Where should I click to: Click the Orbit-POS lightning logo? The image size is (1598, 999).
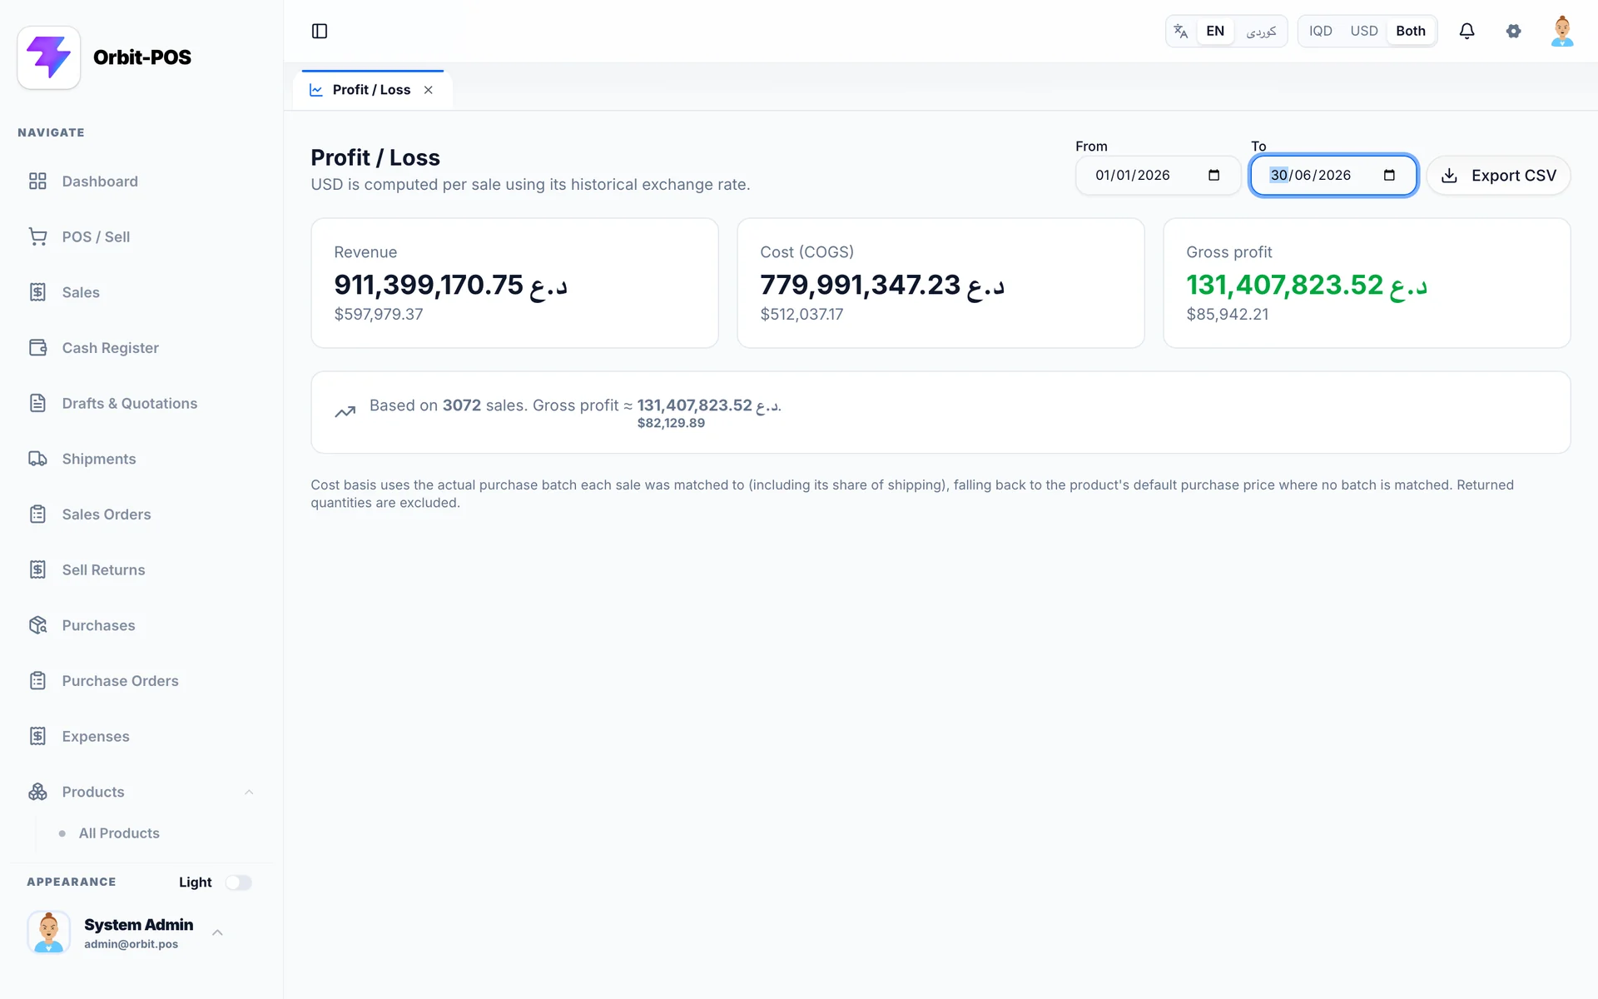point(49,57)
